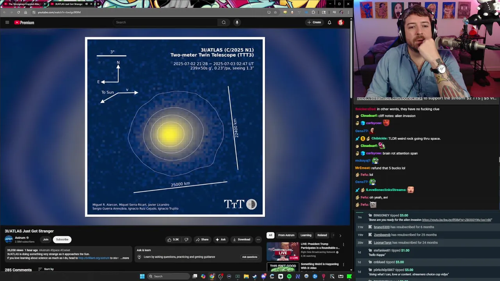Image resolution: width=500 pixels, height=281 pixels.
Task: Focus the YouTube search field
Action: coord(165,22)
